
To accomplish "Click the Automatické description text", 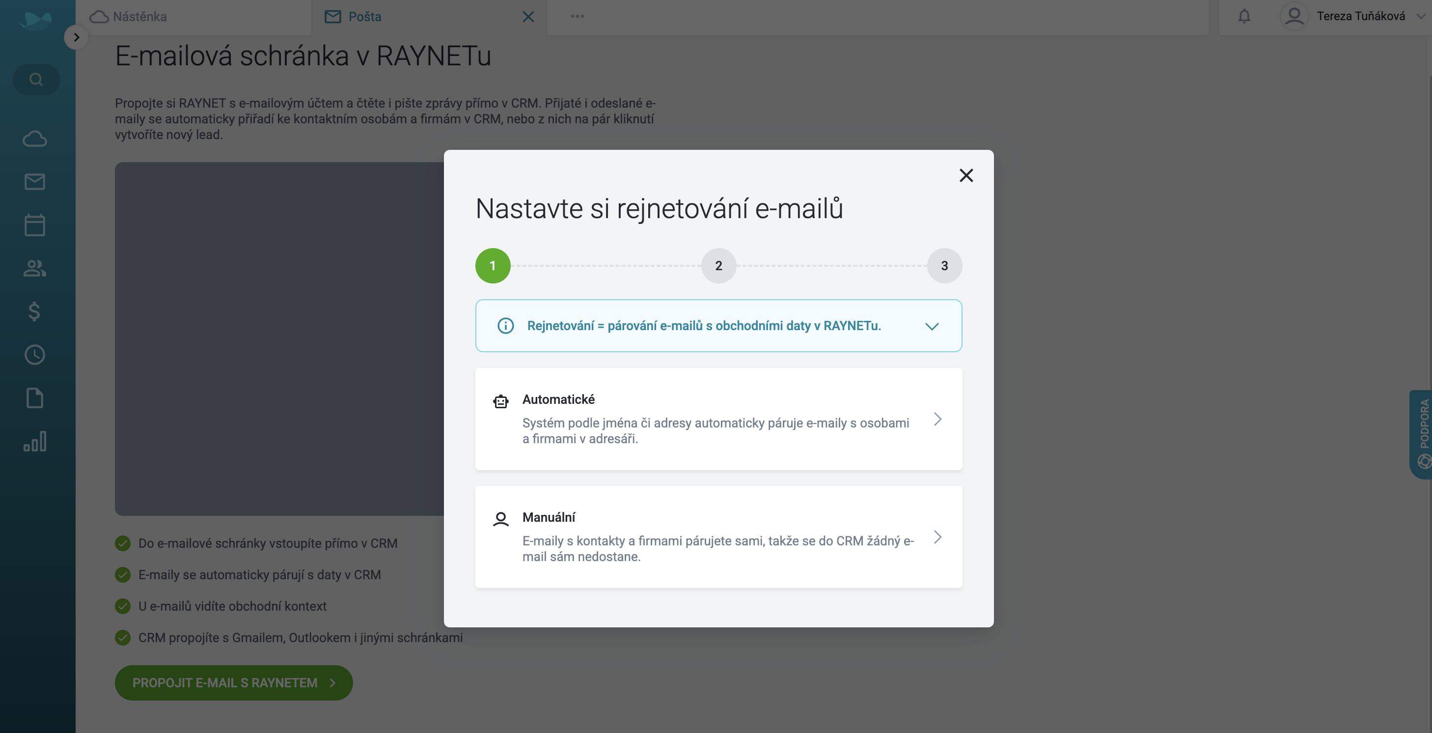I will tap(716, 431).
